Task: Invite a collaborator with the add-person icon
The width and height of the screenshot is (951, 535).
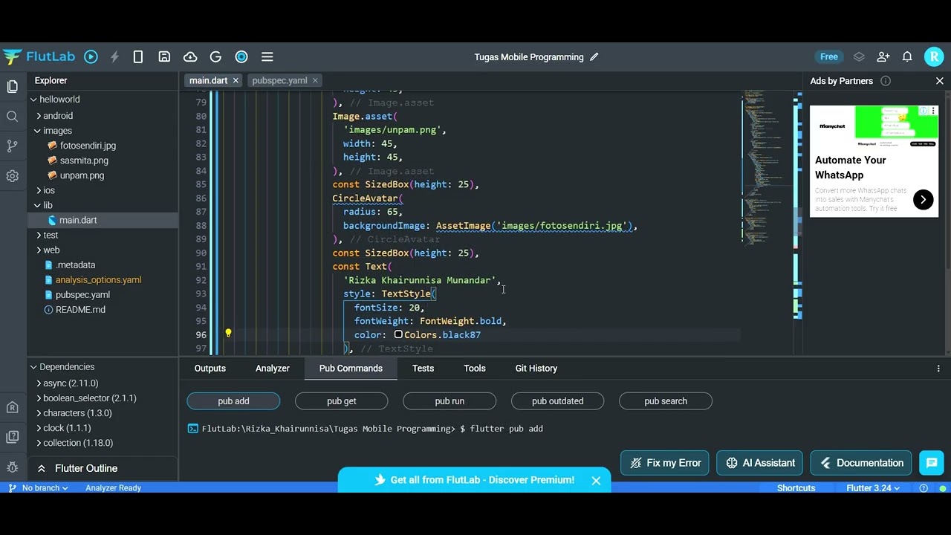Action: pyautogui.click(x=883, y=56)
